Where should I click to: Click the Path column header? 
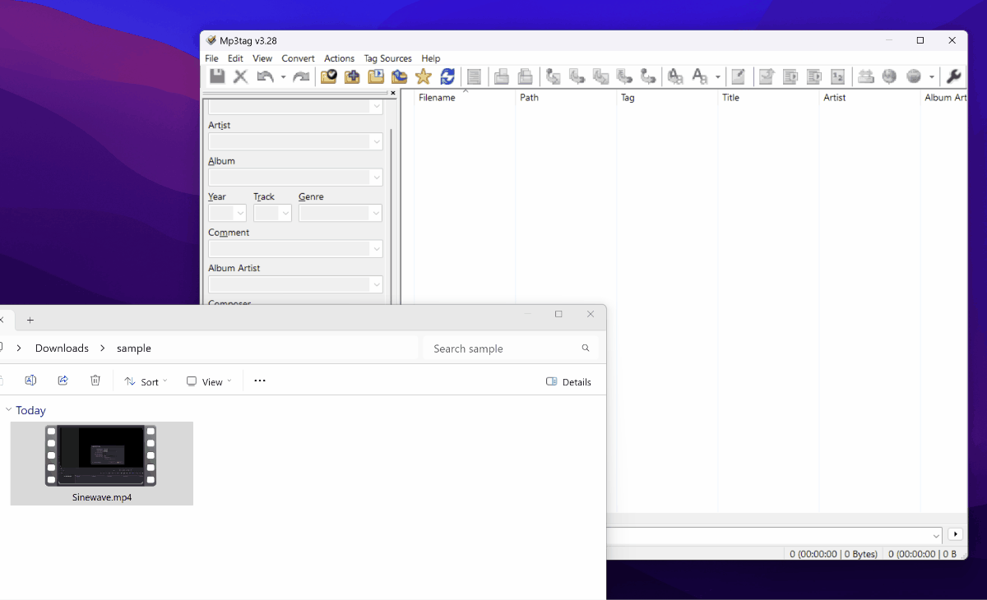(x=566, y=97)
